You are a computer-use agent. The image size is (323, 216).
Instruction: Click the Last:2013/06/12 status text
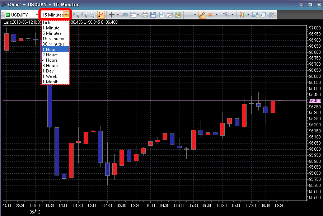23,22
